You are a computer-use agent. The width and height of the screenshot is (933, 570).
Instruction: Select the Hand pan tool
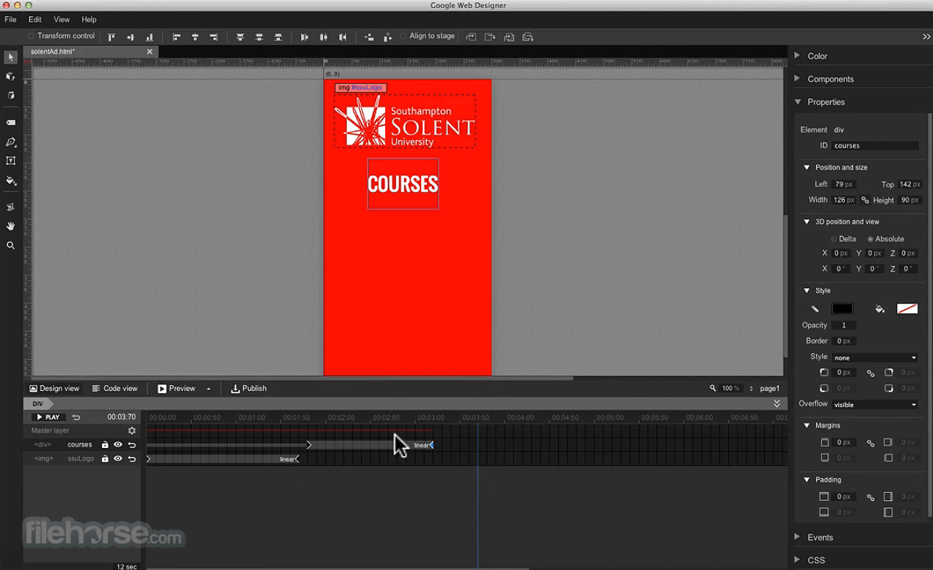(10, 226)
